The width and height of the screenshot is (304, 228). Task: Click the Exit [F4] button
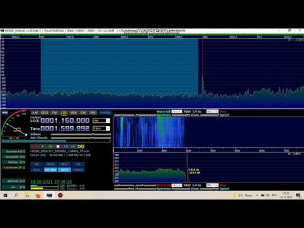click(x=14, y=187)
